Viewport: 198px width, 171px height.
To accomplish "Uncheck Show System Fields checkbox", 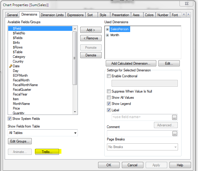I will click(x=10, y=119).
